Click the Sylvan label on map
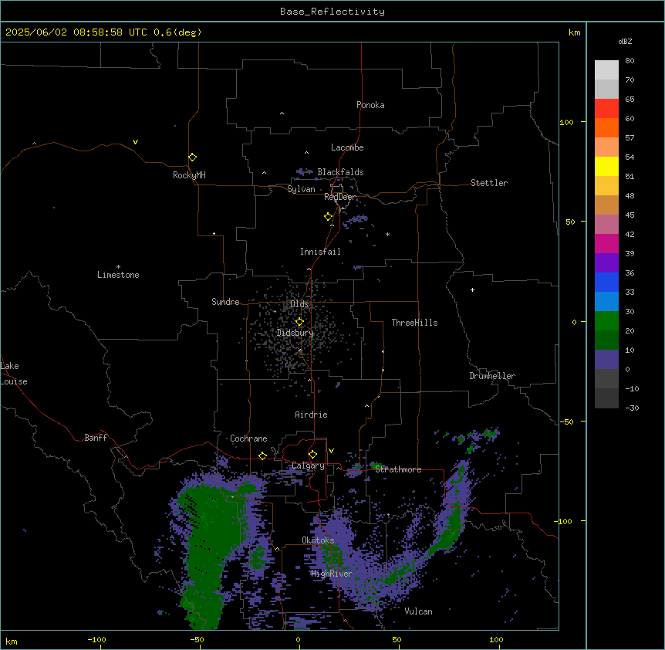The height and width of the screenshot is (650, 665). point(301,189)
